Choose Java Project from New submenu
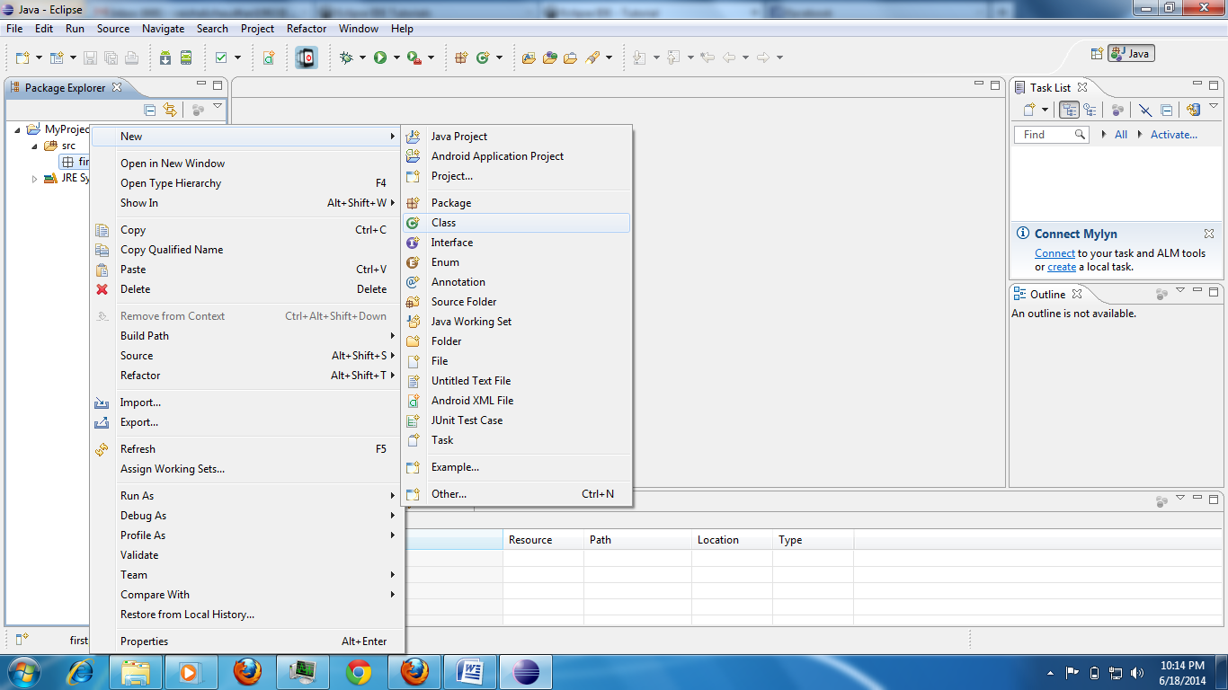Screen dimensions: 1228x690 point(517,137)
